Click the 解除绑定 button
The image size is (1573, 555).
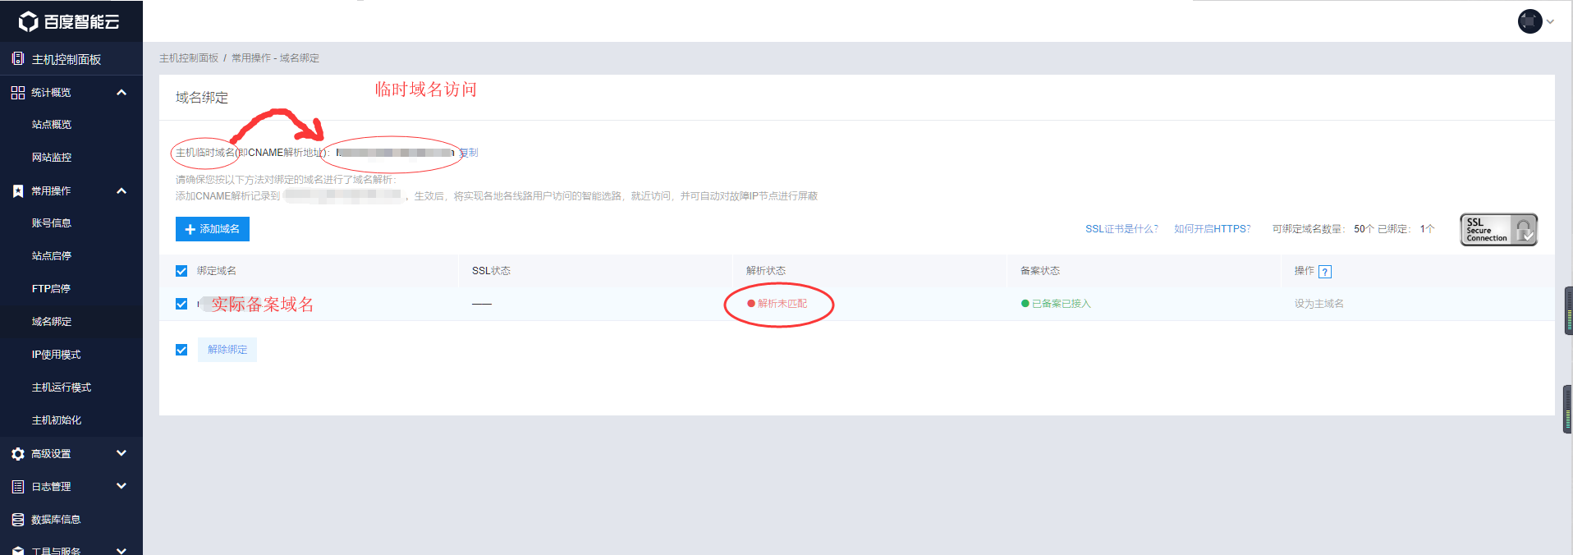(227, 350)
